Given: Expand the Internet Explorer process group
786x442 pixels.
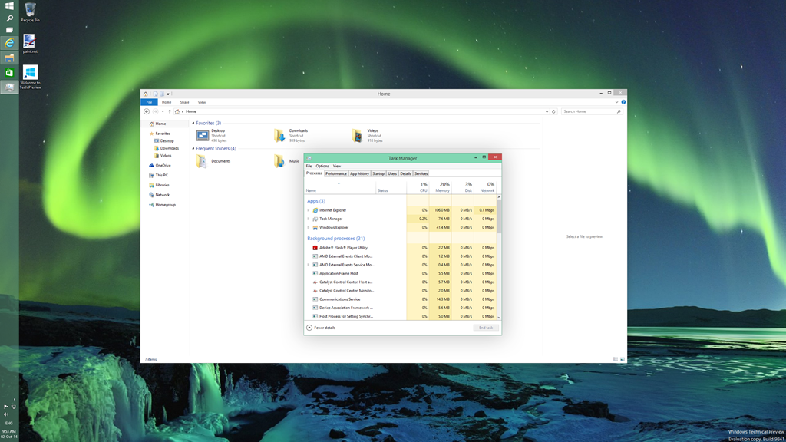Looking at the screenshot, I should tap(309, 210).
